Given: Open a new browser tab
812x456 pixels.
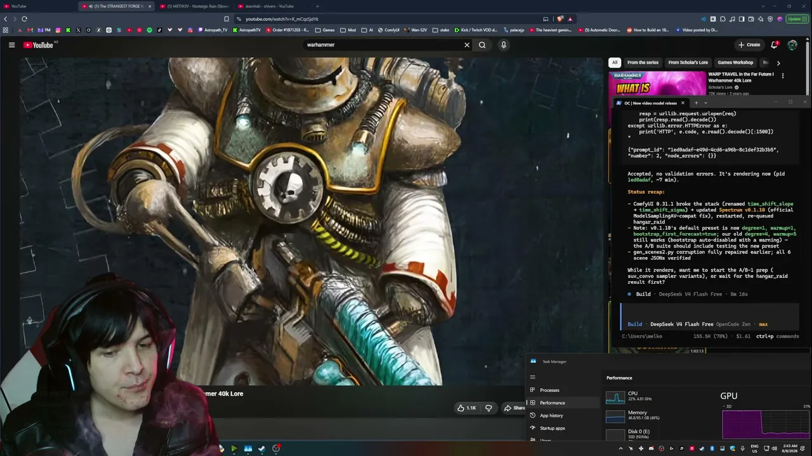Looking at the screenshot, I should coord(317,6).
